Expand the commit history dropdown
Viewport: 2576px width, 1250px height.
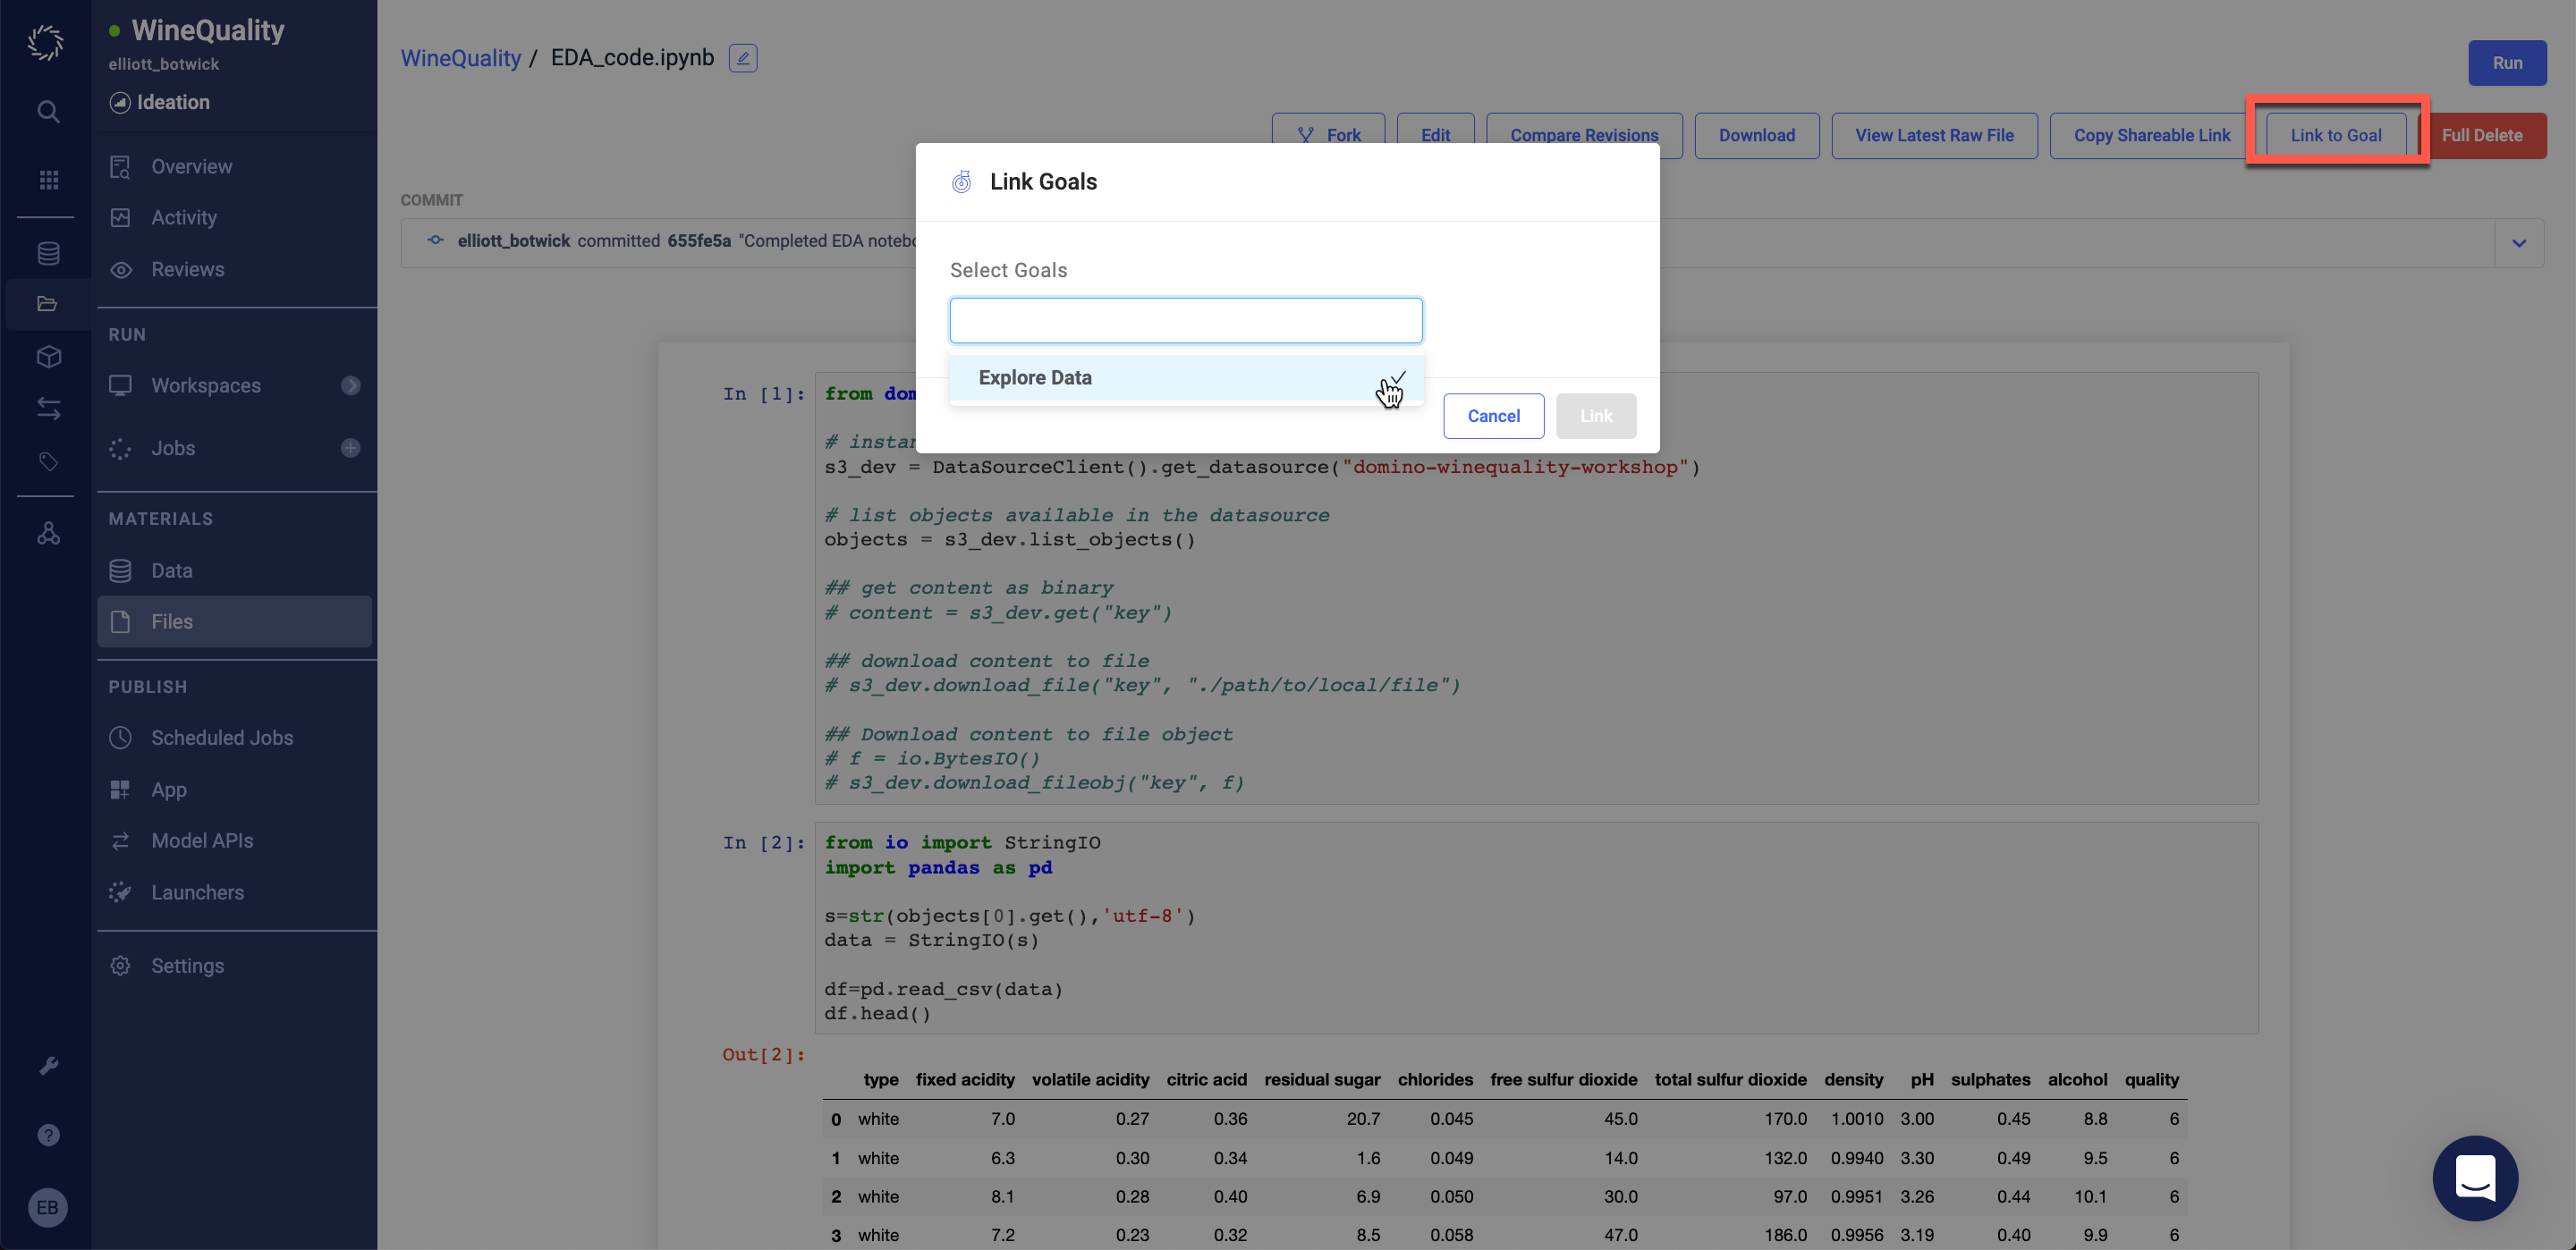(x=2518, y=243)
